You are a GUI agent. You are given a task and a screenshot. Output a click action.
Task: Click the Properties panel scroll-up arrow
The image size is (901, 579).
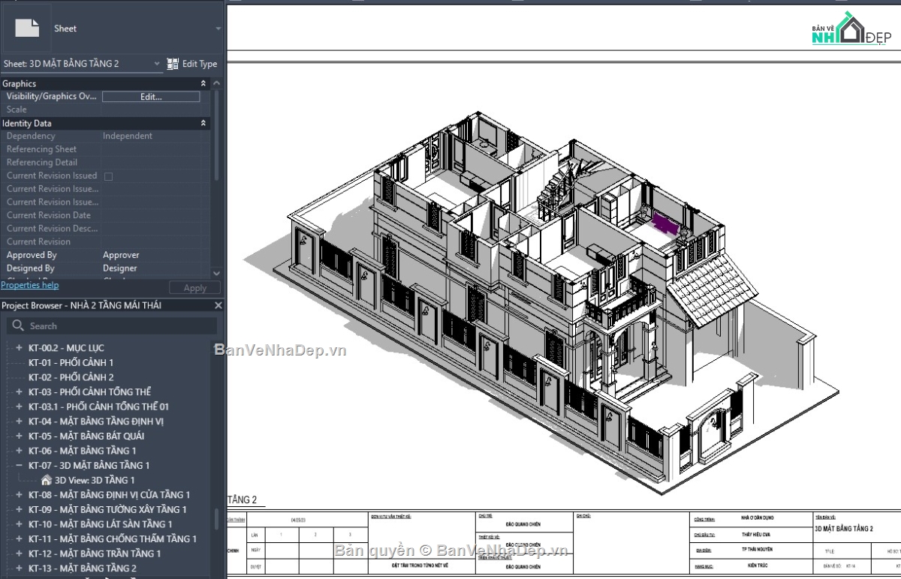217,83
